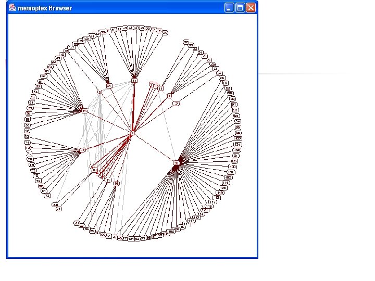
Task: Click outer ring node 91 on right
Action: point(234,104)
